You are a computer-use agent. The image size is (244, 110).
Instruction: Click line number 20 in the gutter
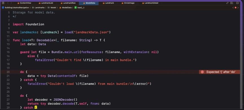8,72
